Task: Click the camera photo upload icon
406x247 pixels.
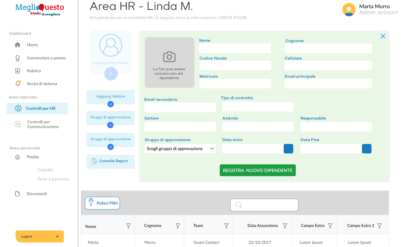Action: click(x=169, y=57)
